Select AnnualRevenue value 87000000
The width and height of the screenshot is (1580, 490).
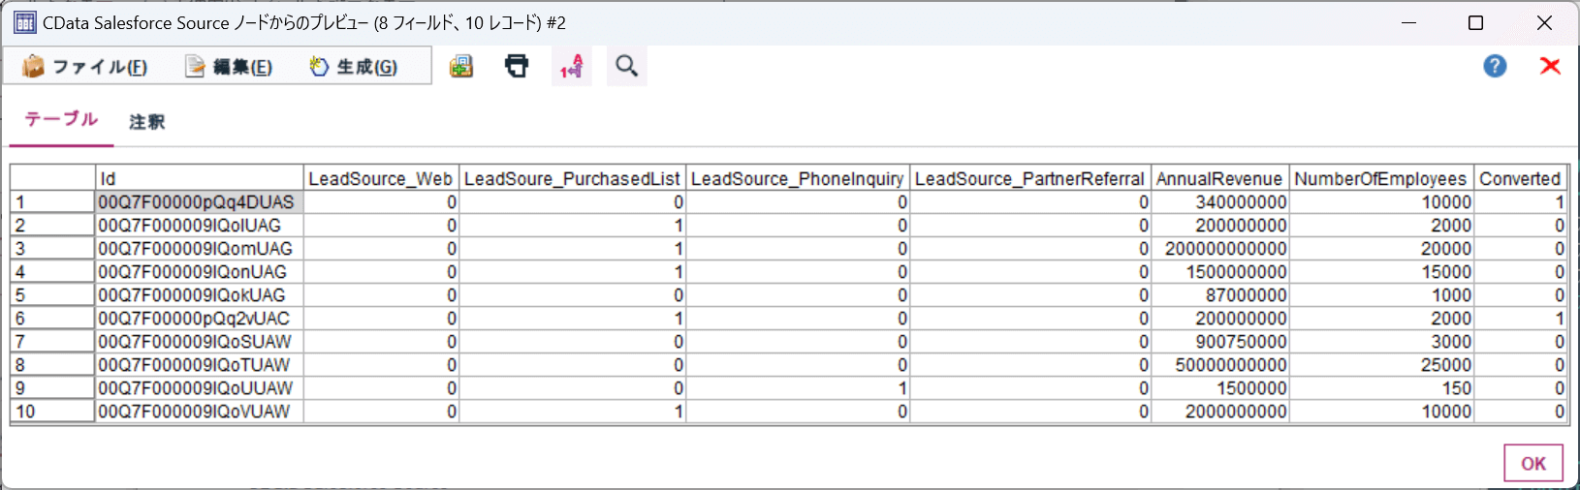tap(1220, 294)
